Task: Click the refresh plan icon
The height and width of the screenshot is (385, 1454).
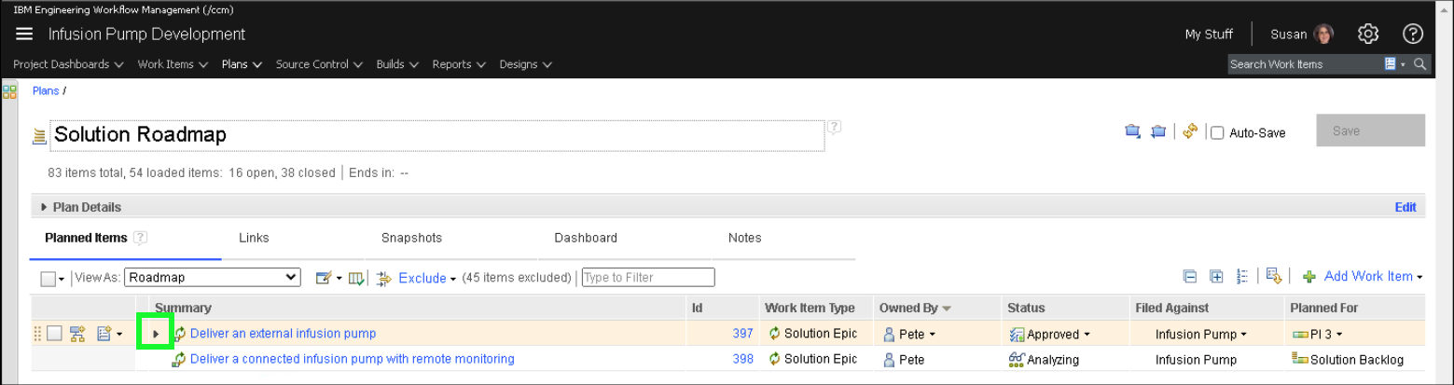Action: point(1189,132)
